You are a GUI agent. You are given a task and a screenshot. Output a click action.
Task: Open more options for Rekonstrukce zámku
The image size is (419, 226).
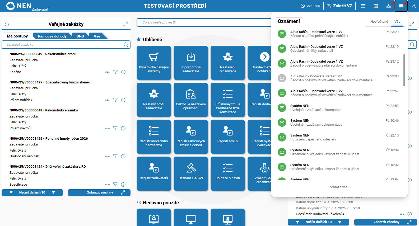coord(107,128)
